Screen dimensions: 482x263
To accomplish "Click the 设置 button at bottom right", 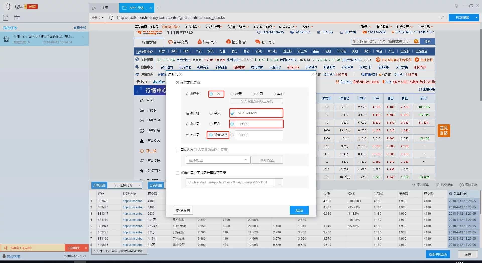I will point(468,254).
